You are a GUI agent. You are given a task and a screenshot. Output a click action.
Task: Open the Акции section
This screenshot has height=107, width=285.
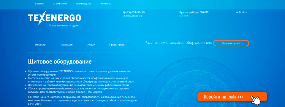coord(91,45)
